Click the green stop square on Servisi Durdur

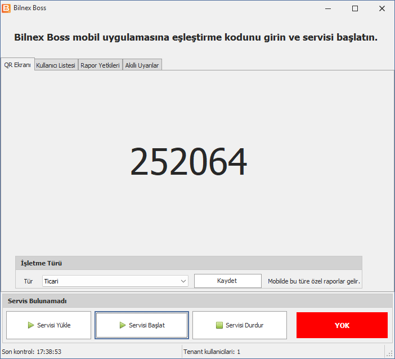[219, 325]
